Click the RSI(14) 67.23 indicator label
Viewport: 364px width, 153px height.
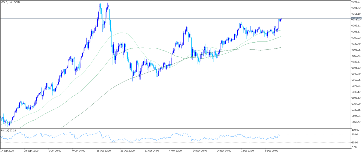tap(8, 130)
